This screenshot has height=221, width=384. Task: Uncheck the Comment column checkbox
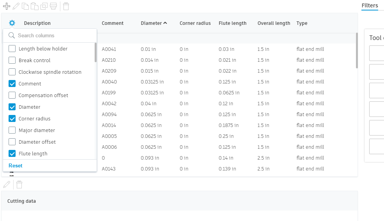[12, 84]
